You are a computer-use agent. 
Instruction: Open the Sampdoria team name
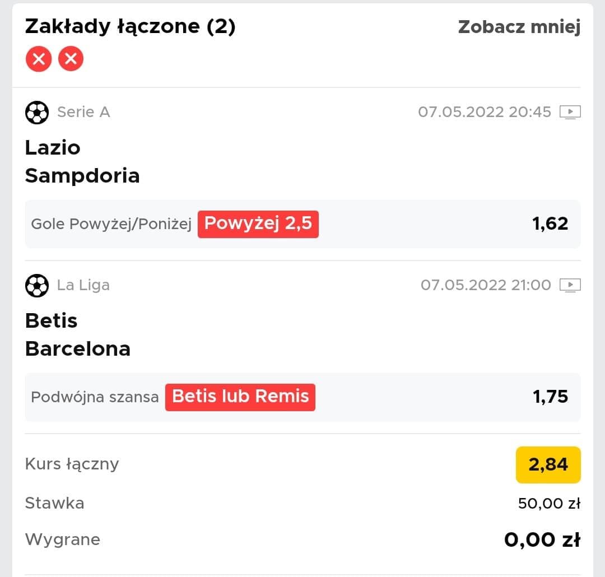(82, 176)
